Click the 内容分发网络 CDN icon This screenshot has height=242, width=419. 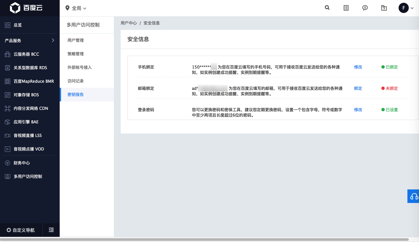7,108
